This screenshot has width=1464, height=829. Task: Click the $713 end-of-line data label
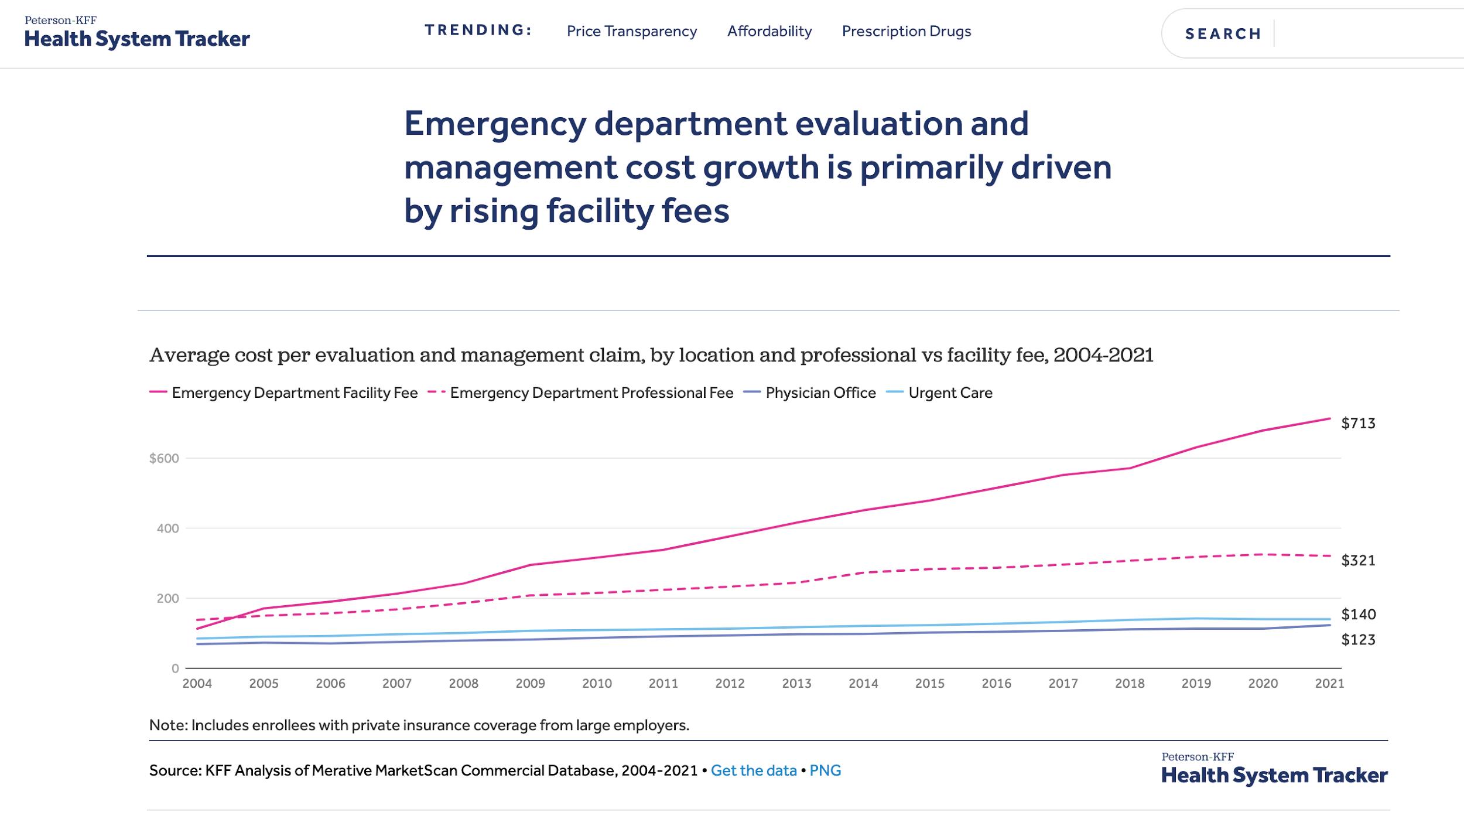[x=1358, y=423]
